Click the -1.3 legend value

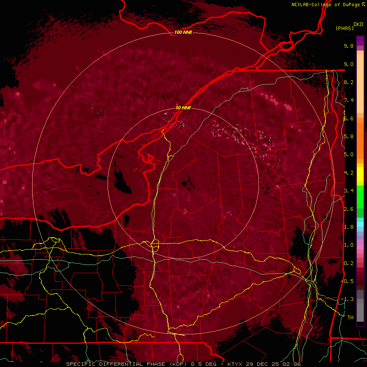click(347, 299)
